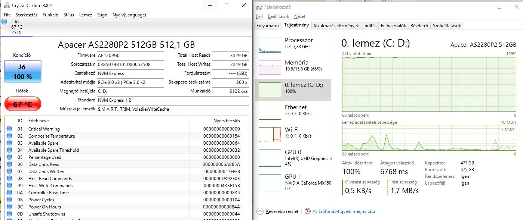Click the status icon of Data Units Read row
This screenshot has height=220, width=523.
point(9,164)
